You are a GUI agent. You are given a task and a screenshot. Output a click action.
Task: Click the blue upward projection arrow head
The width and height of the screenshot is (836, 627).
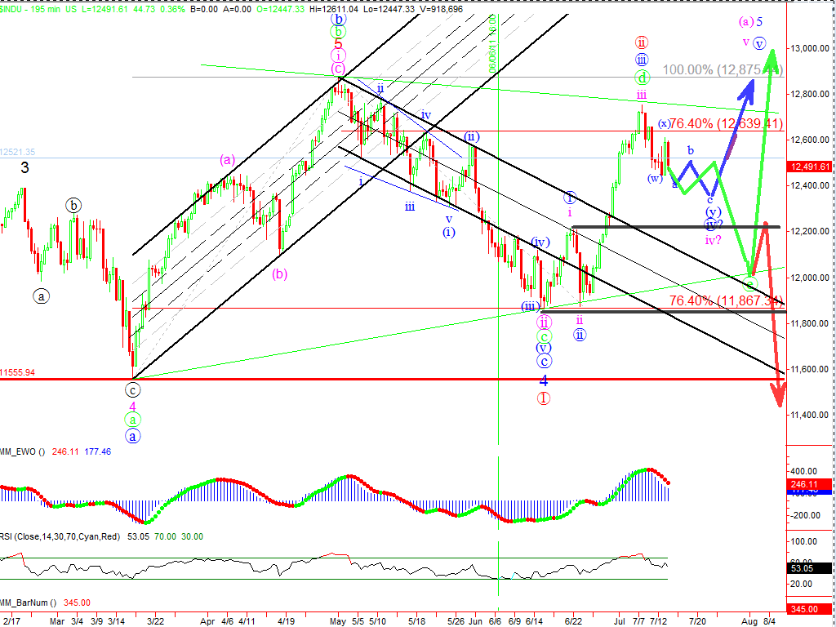(x=747, y=85)
